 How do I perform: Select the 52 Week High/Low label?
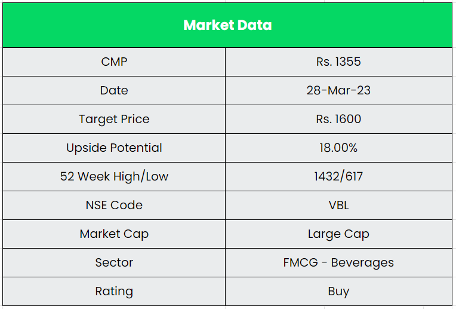pyautogui.click(x=114, y=176)
